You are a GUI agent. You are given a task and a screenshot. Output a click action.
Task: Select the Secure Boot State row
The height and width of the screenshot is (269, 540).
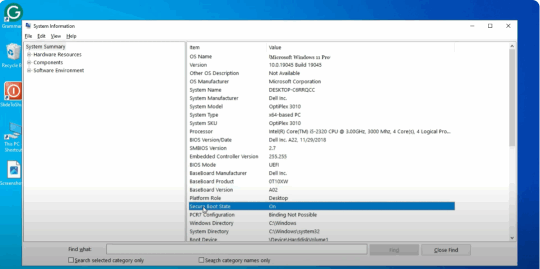tap(321, 206)
